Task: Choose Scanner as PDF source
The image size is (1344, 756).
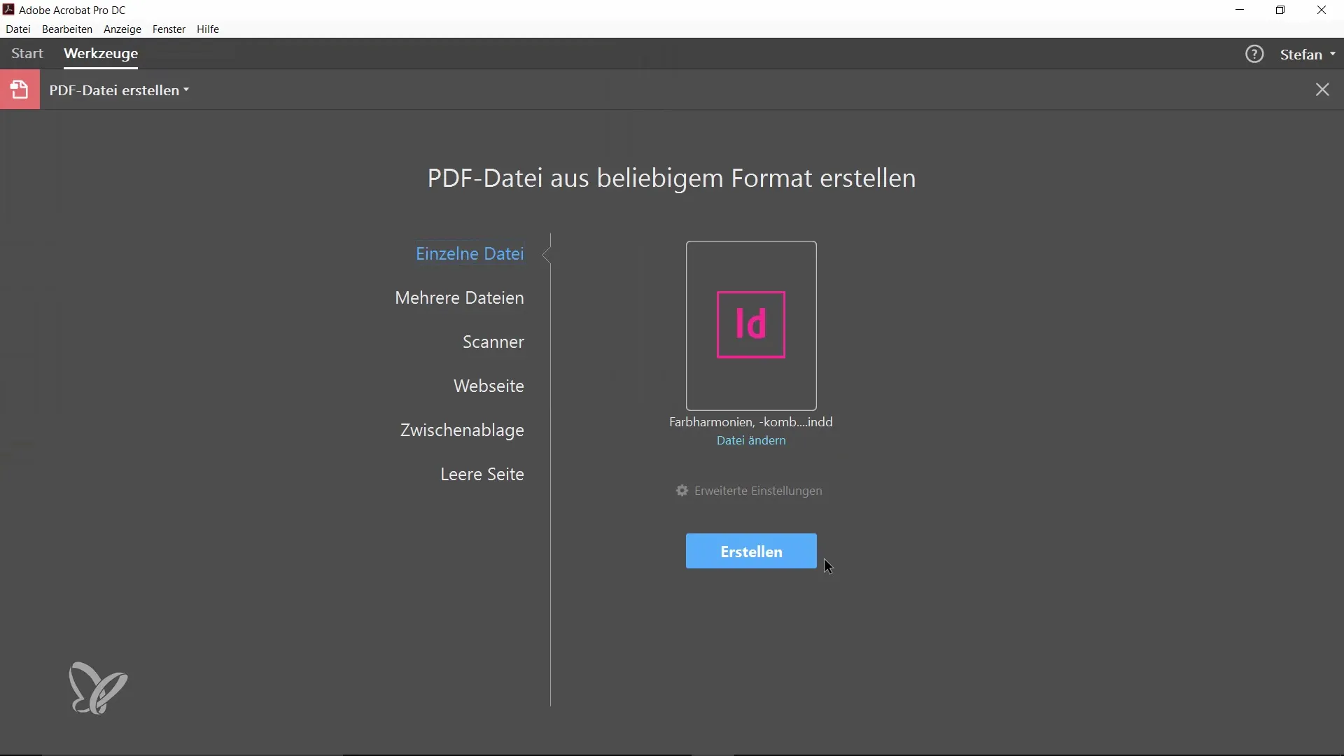Action: [x=493, y=342]
